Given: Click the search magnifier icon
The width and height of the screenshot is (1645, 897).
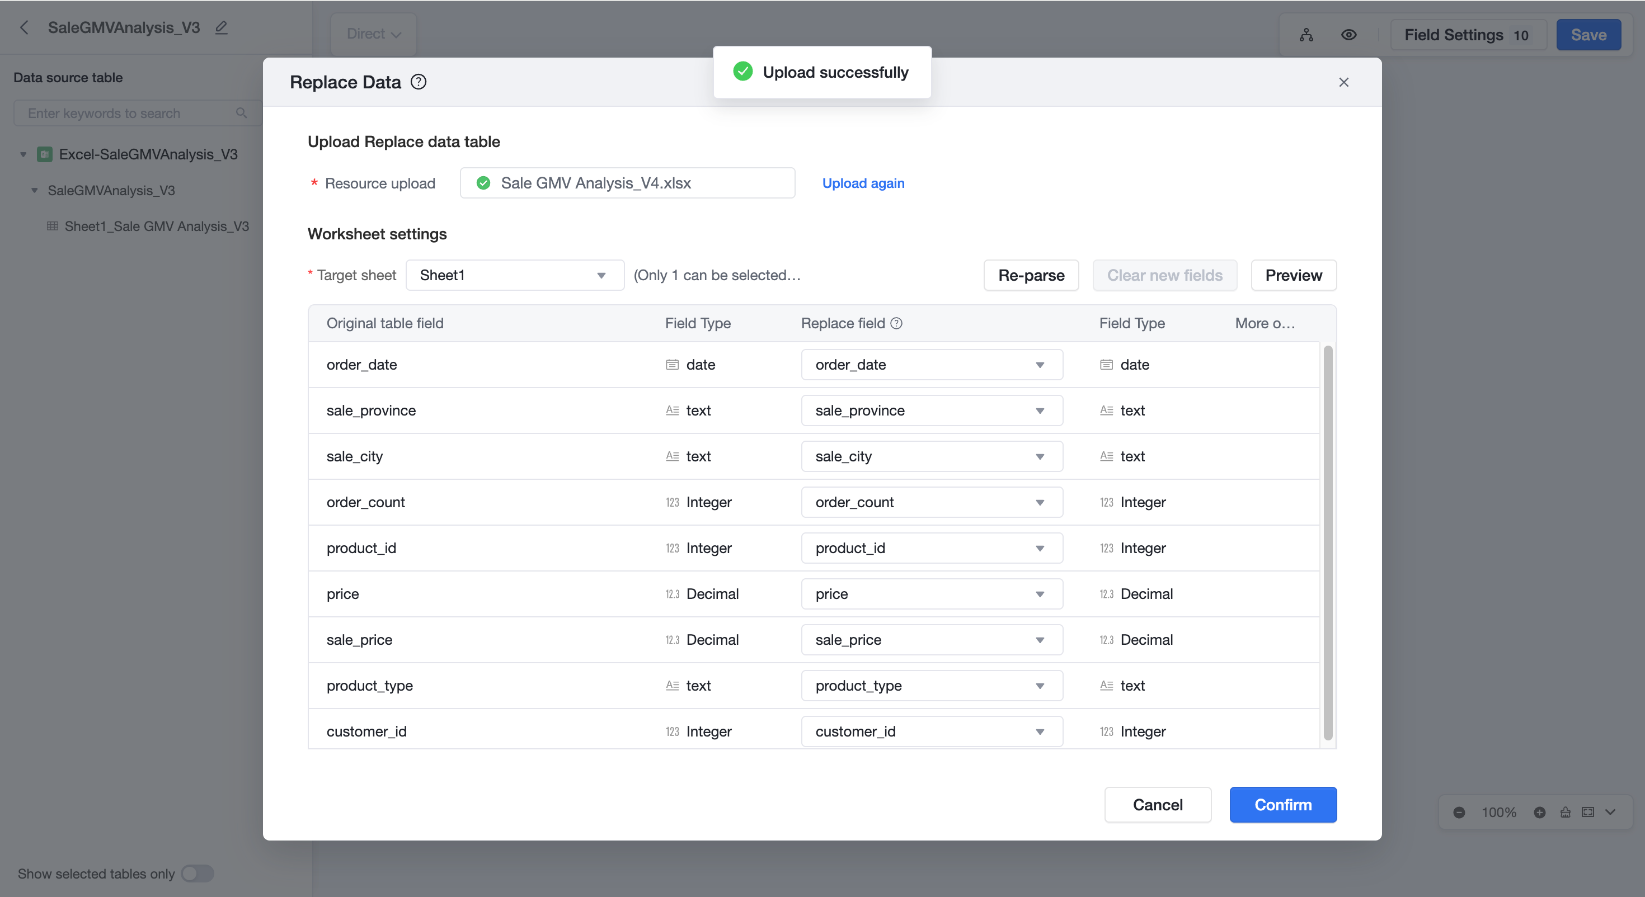Looking at the screenshot, I should point(241,113).
